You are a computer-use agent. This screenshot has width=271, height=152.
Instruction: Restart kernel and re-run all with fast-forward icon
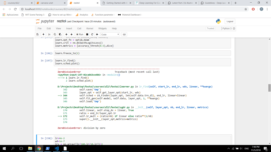point(97,34)
